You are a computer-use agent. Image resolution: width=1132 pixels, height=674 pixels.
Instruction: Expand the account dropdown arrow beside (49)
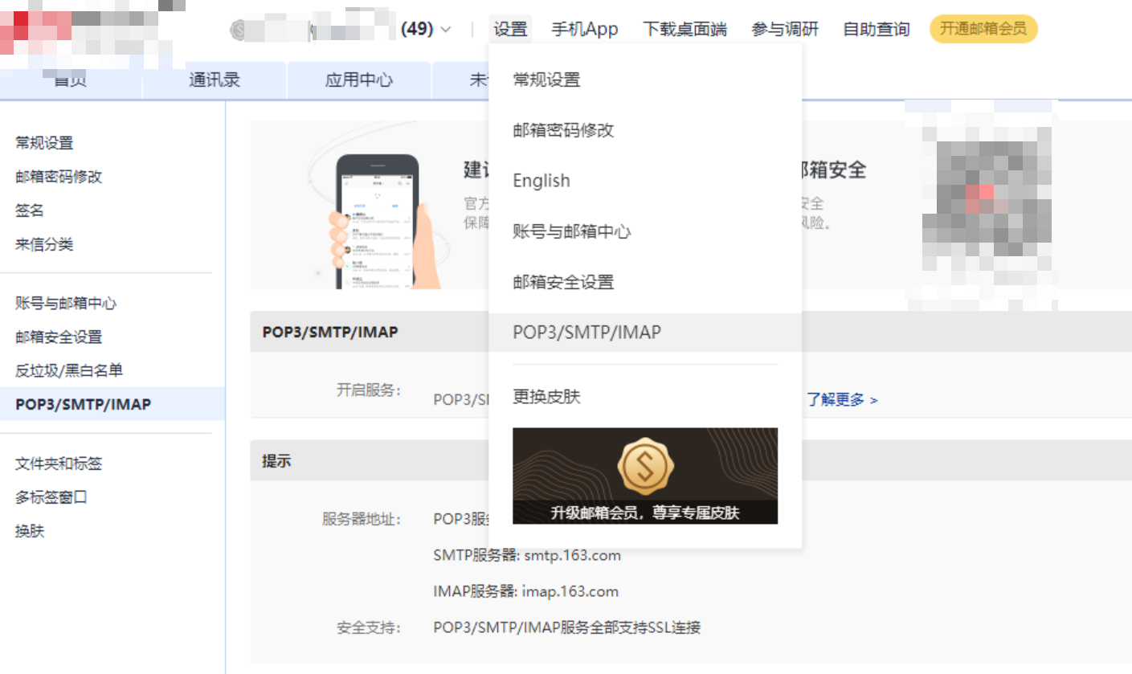445,30
